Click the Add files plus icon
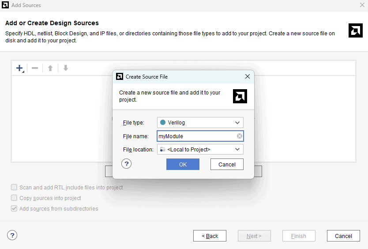 [19, 68]
